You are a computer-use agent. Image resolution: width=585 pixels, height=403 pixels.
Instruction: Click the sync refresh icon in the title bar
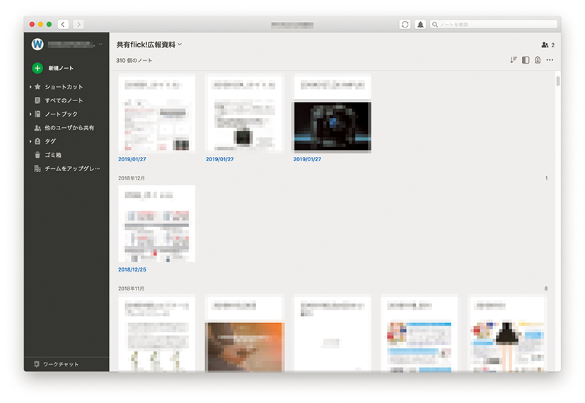point(405,24)
